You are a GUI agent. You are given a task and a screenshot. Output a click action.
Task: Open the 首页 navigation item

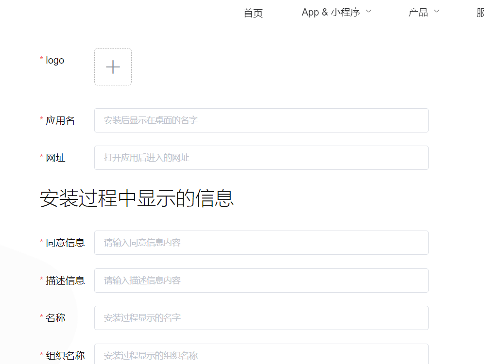[x=253, y=13]
